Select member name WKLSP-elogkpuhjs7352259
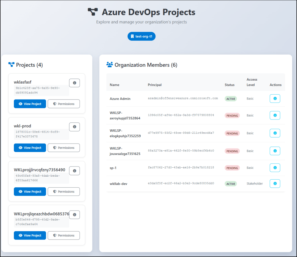Viewport: 297px width, 257px height. [x=125, y=133]
